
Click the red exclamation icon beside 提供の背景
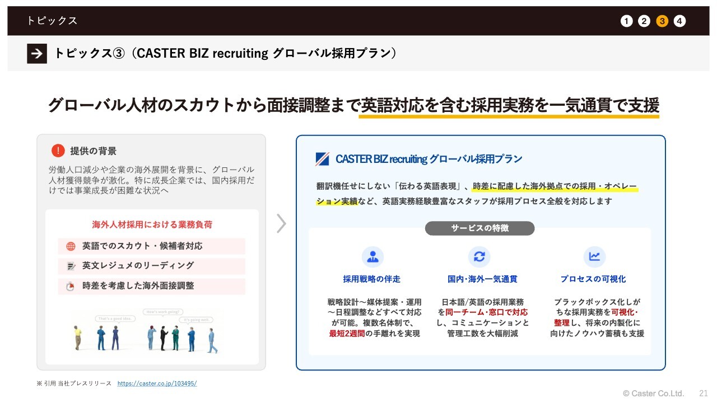tap(58, 151)
